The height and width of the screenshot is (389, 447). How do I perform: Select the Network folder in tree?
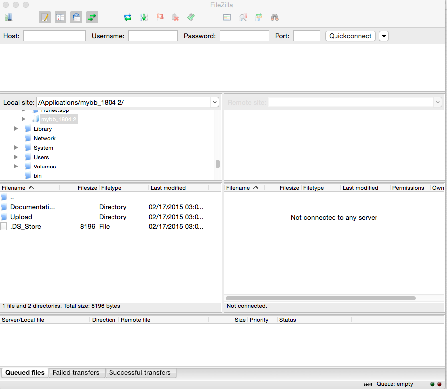45,138
